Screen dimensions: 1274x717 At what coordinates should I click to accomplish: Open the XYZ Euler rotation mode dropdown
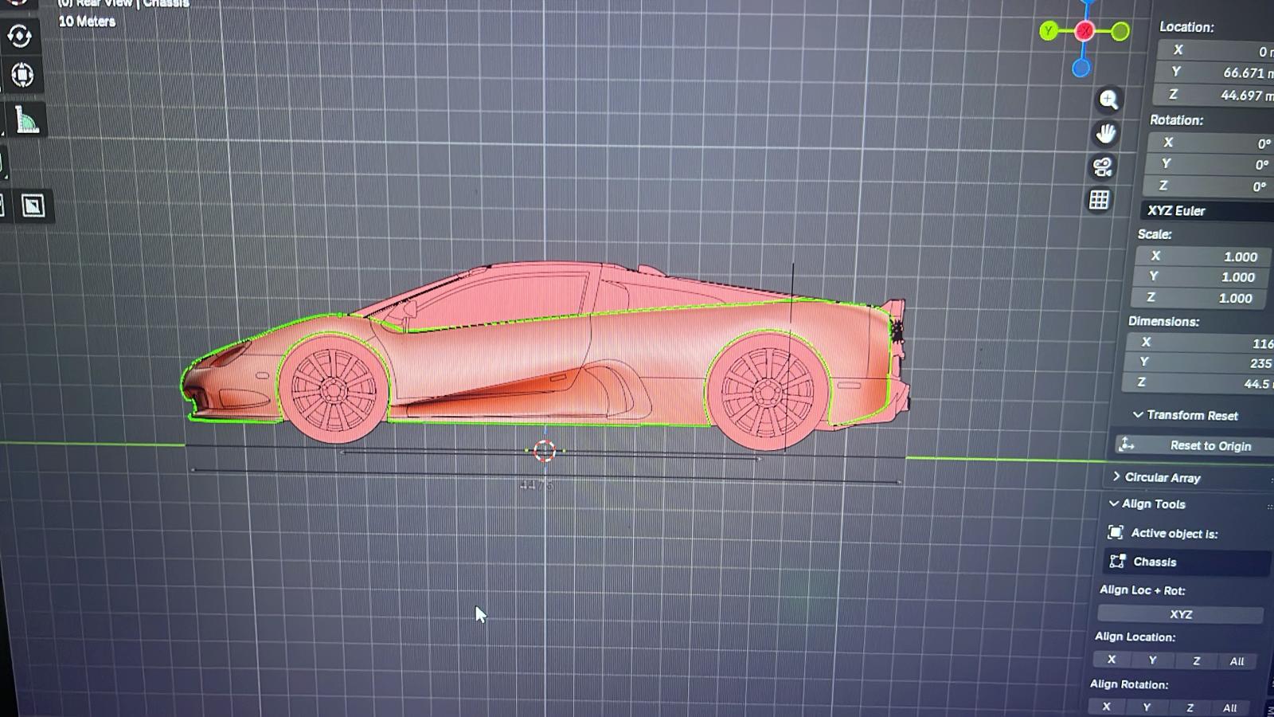(1206, 210)
